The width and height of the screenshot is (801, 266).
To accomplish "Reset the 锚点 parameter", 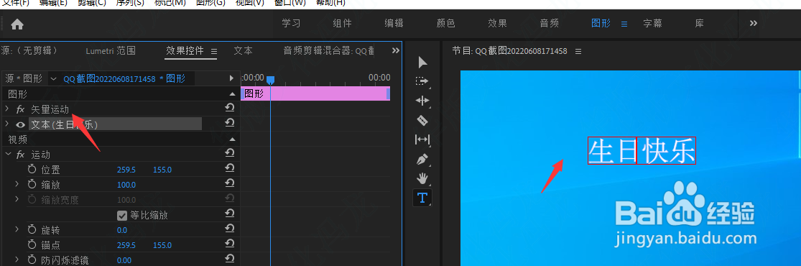I will [230, 244].
